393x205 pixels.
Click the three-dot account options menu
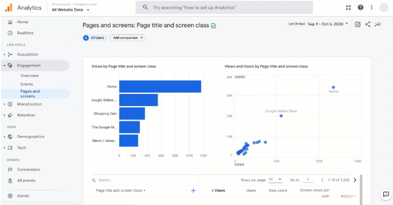(372, 7)
